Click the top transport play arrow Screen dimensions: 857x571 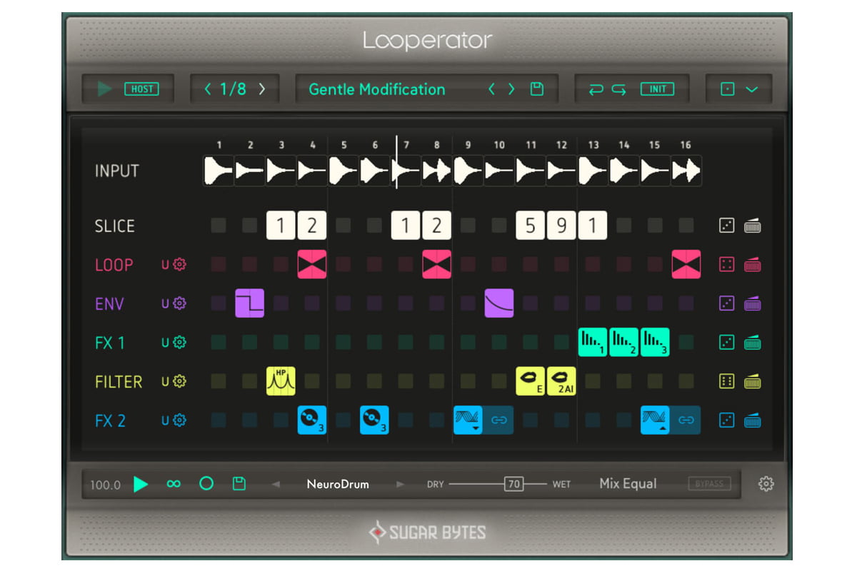(105, 89)
